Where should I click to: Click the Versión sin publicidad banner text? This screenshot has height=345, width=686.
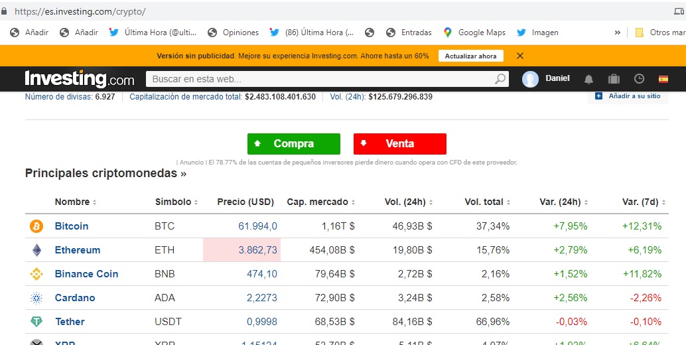tap(293, 56)
